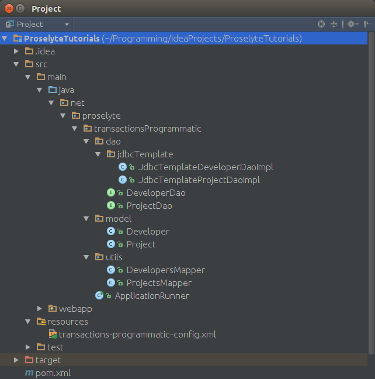Collapse the jdbcTemplate package
Viewport: 375px width, 379px height.
coord(98,154)
